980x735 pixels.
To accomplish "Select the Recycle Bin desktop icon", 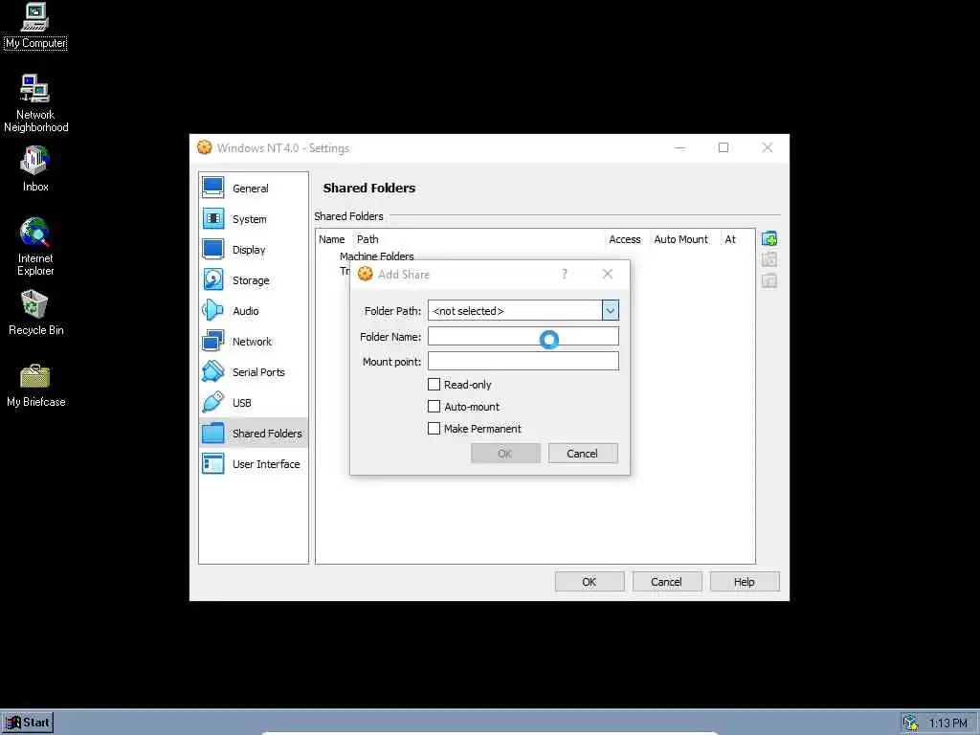I will (x=35, y=313).
